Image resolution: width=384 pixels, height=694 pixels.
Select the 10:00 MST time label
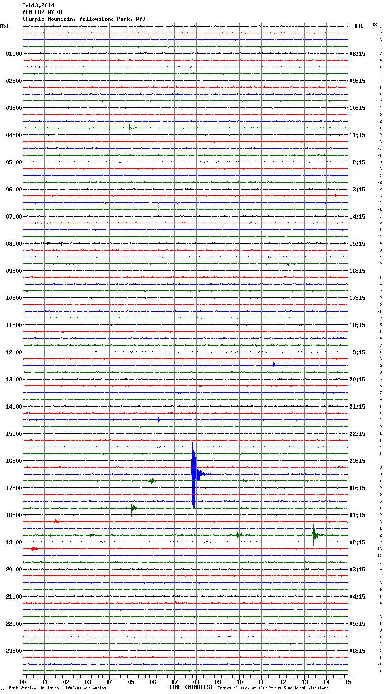click(x=14, y=298)
